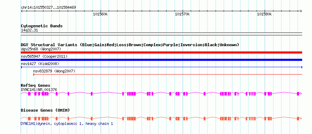Click the DGV Structural Variants track title
Screen dimensions: 312x134
click(130, 45)
